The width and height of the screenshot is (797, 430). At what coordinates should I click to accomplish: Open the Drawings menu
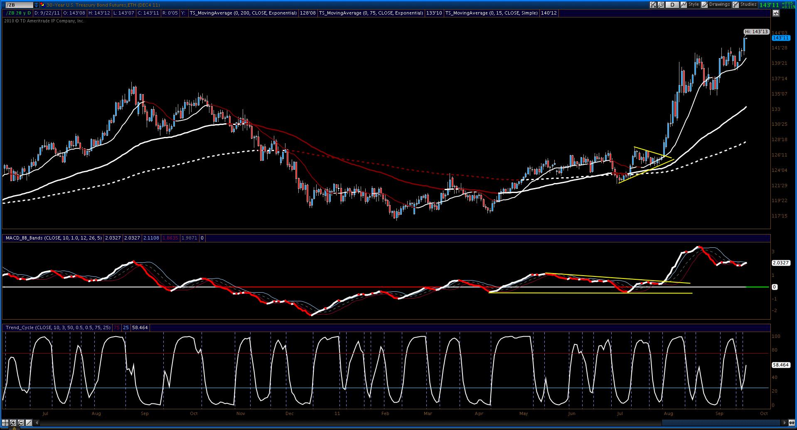pyautogui.click(x=716, y=5)
